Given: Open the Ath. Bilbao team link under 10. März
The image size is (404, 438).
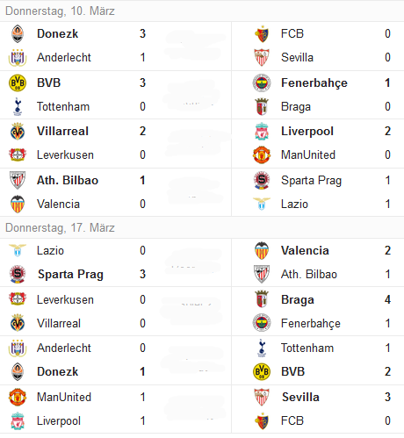Looking at the screenshot, I should click(x=68, y=180).
